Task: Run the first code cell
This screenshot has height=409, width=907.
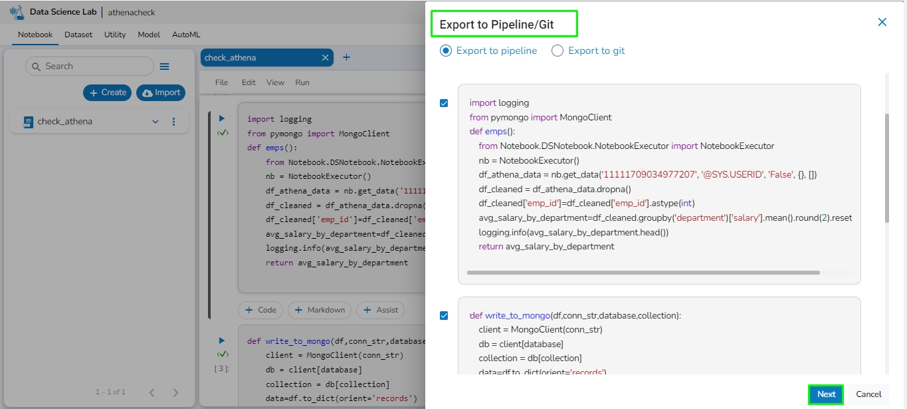Action: pos(223,119)
